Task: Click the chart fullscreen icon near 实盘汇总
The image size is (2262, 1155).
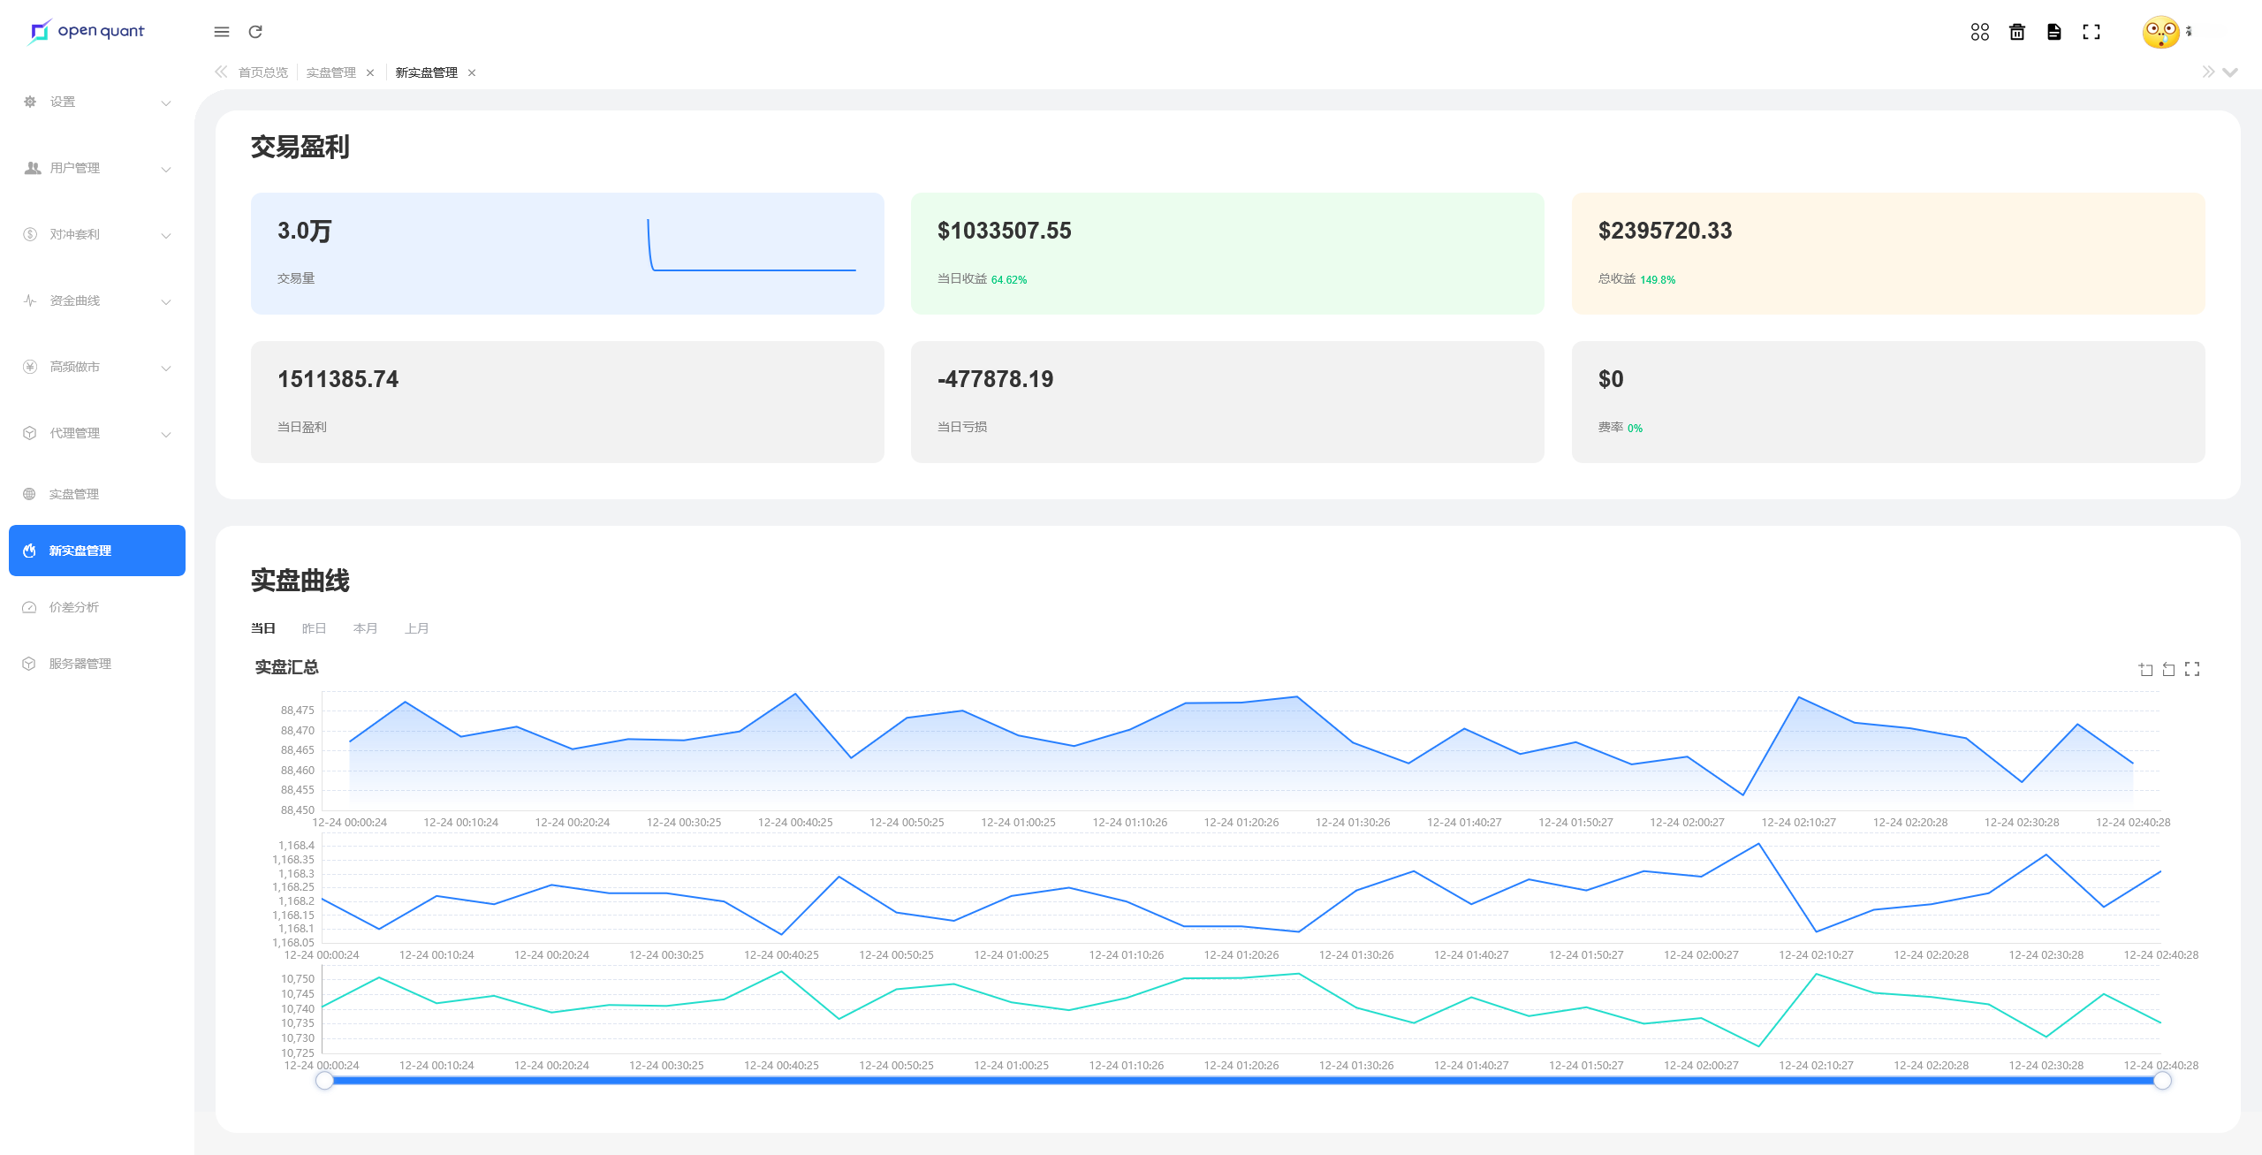Action: click(2192, 669)
